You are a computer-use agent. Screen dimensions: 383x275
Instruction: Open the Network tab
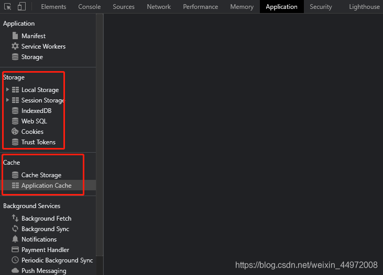(159, 7)
